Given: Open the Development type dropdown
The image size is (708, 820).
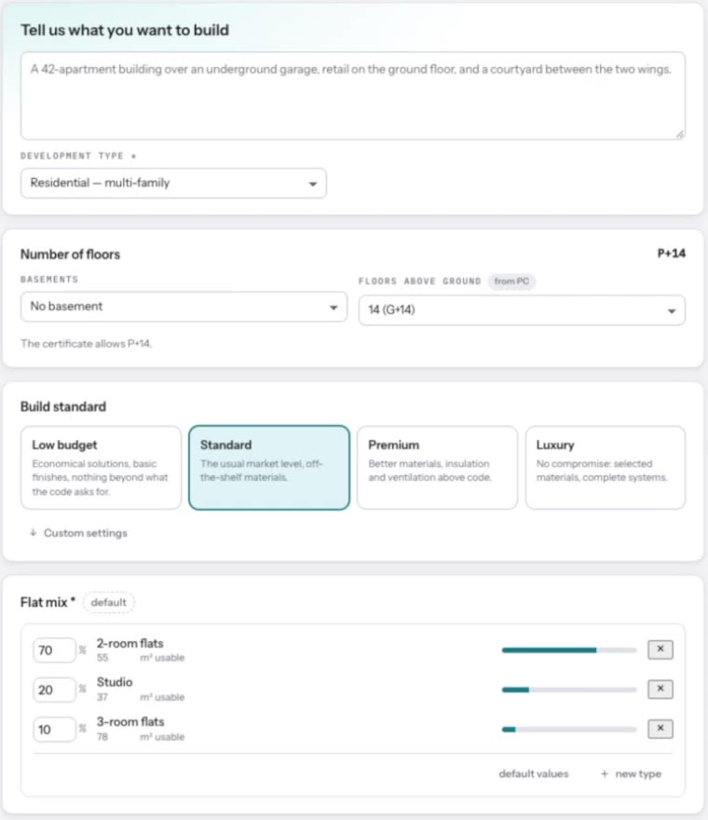Looking at the screenshot, I should (173, 183).
